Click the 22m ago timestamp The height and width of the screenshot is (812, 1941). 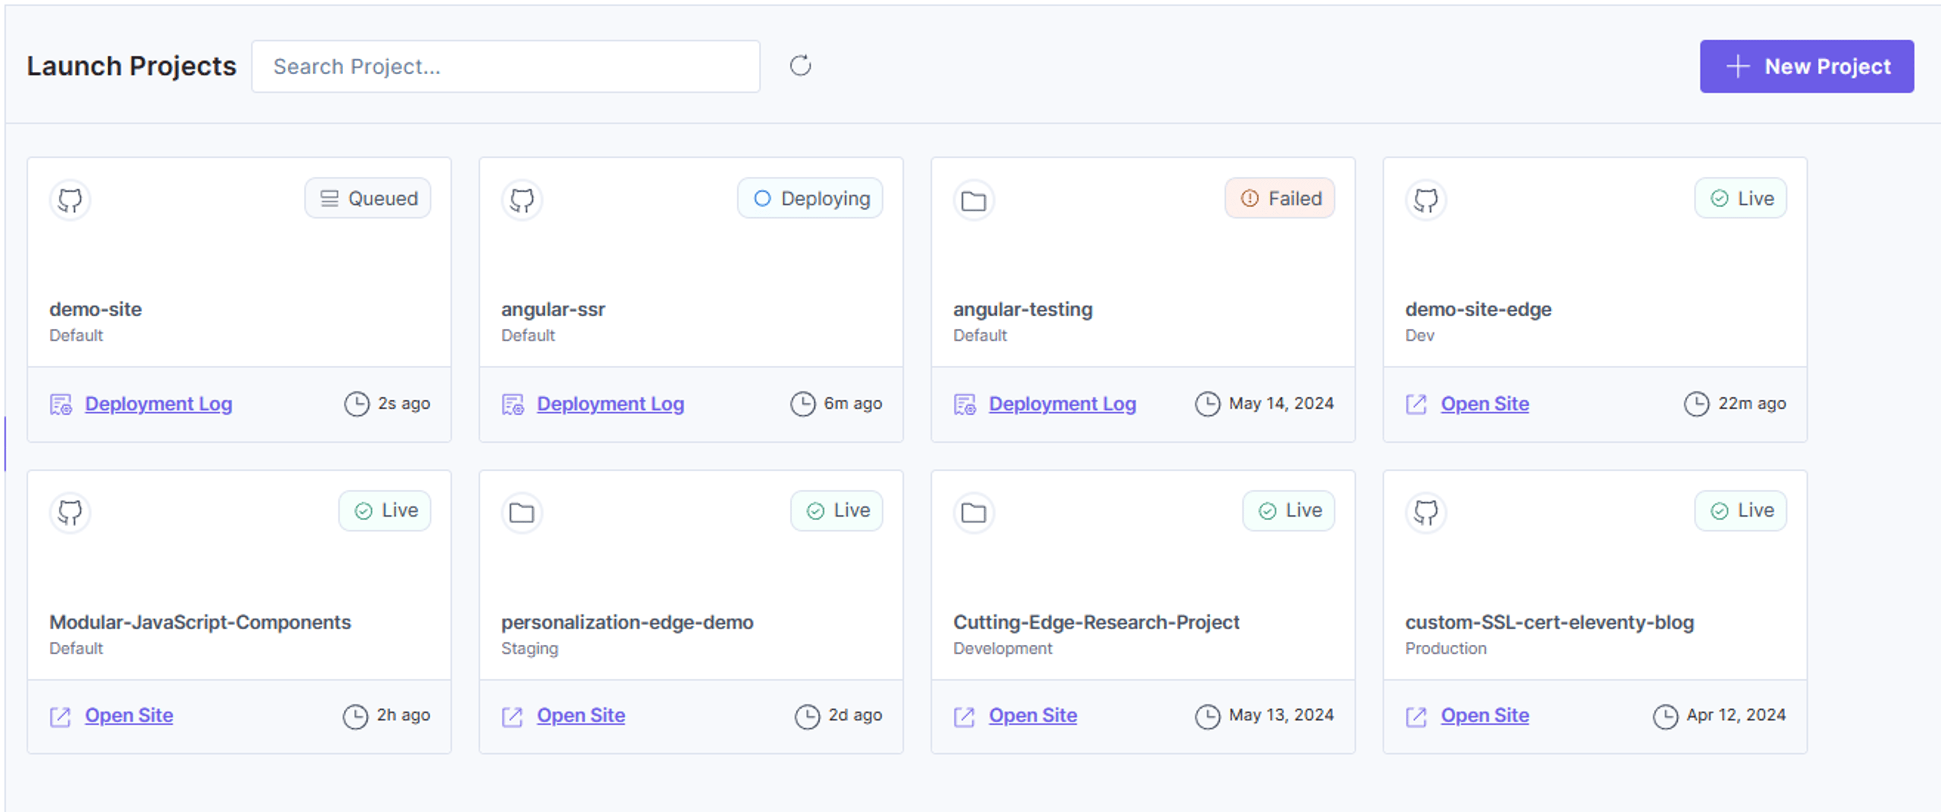point(1752,404)
